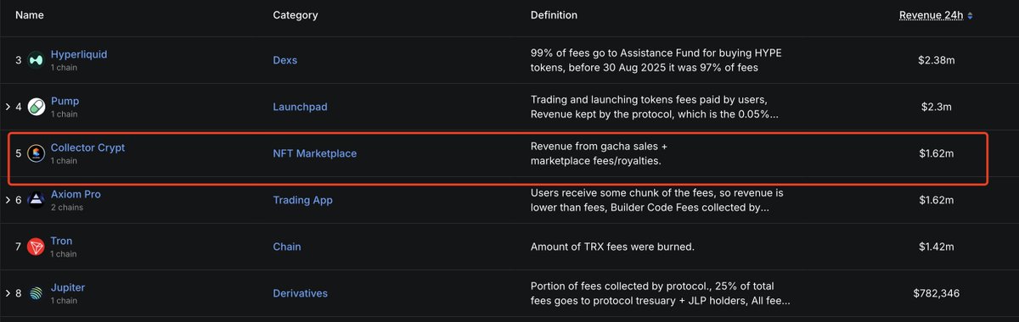Expand the Pump row chevron
Image resolution: width=1019 pixels, height=322 pixels.
[x=8, y=107]
